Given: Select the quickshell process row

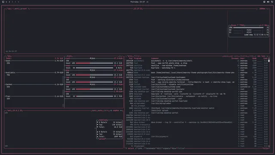Looking at the screenshot, I should (x=196, y=61).
